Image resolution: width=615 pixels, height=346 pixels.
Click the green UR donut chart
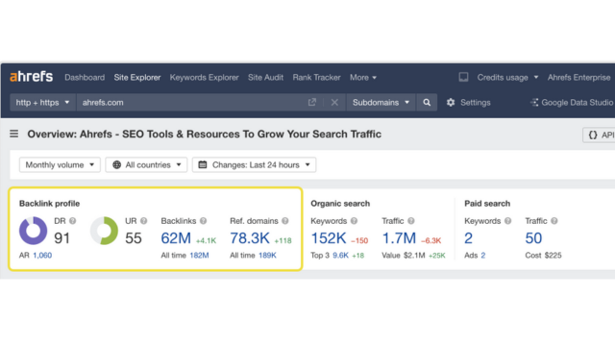[105, 231]
